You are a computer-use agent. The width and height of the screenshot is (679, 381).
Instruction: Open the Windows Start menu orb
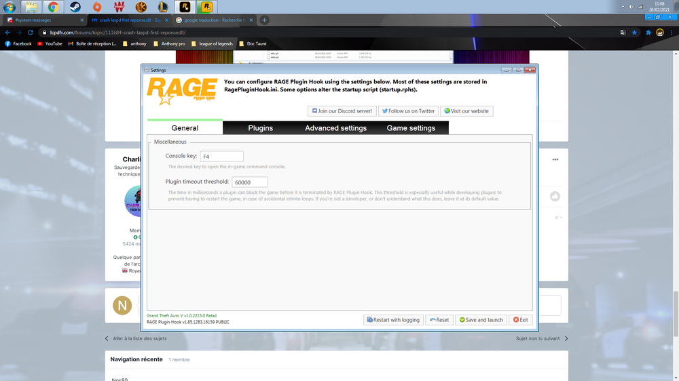pyautogui.click(x=9, y=7)
